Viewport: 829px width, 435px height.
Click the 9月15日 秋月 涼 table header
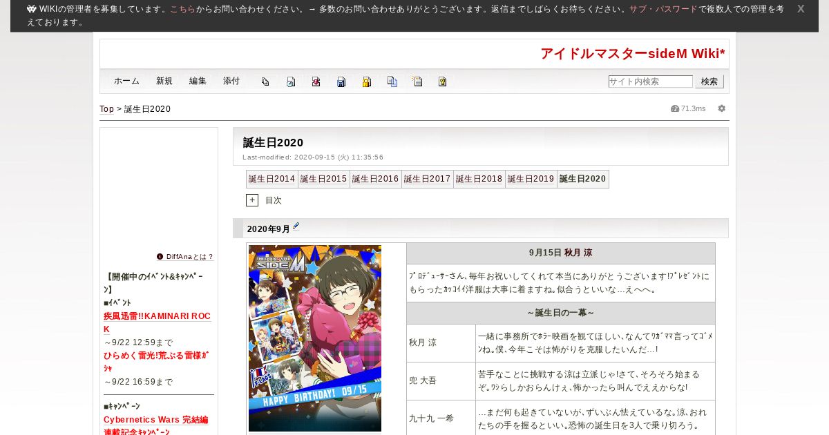pos(561,253)
